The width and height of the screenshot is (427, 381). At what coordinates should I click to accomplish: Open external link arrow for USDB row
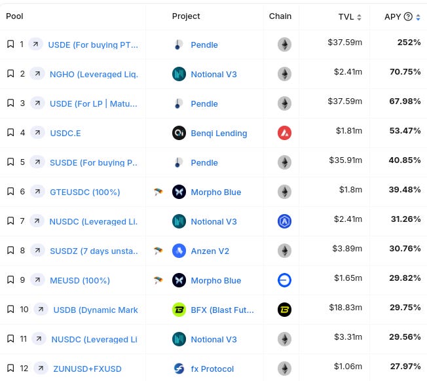pyautogui.click(x=41, y=309)
